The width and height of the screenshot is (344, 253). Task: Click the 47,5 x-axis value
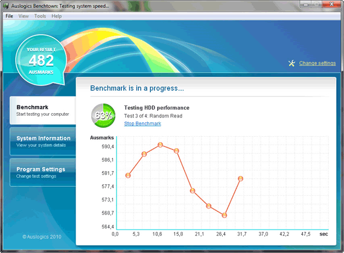coord(305,234)
